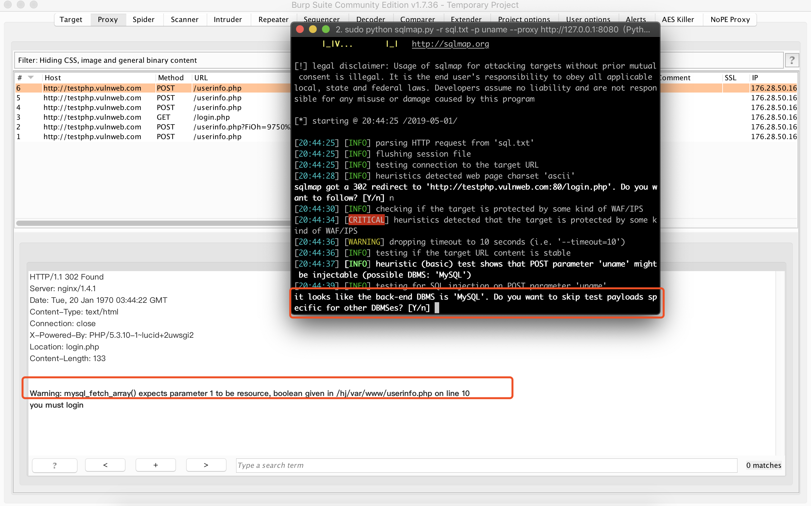
Task: Click the http://sqlmap.org link in the terminal
Action: [450, 44]
